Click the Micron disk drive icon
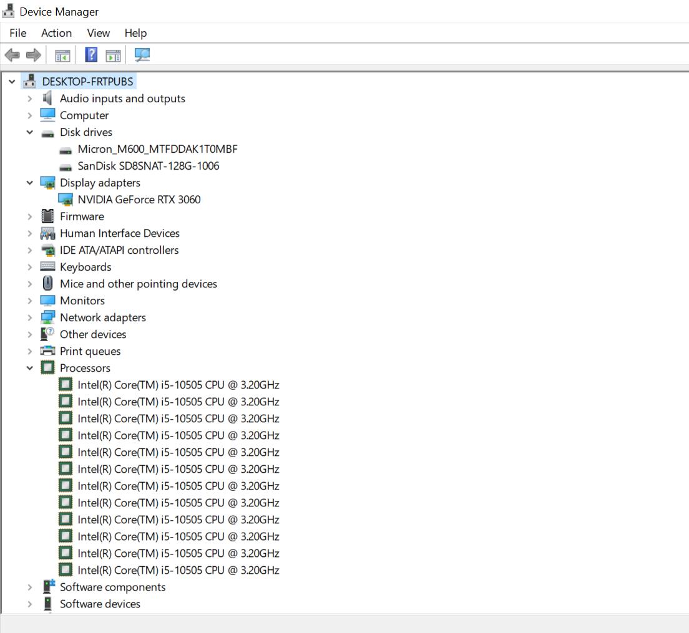This screenshot has height=633, width=689. coord(66,148)
